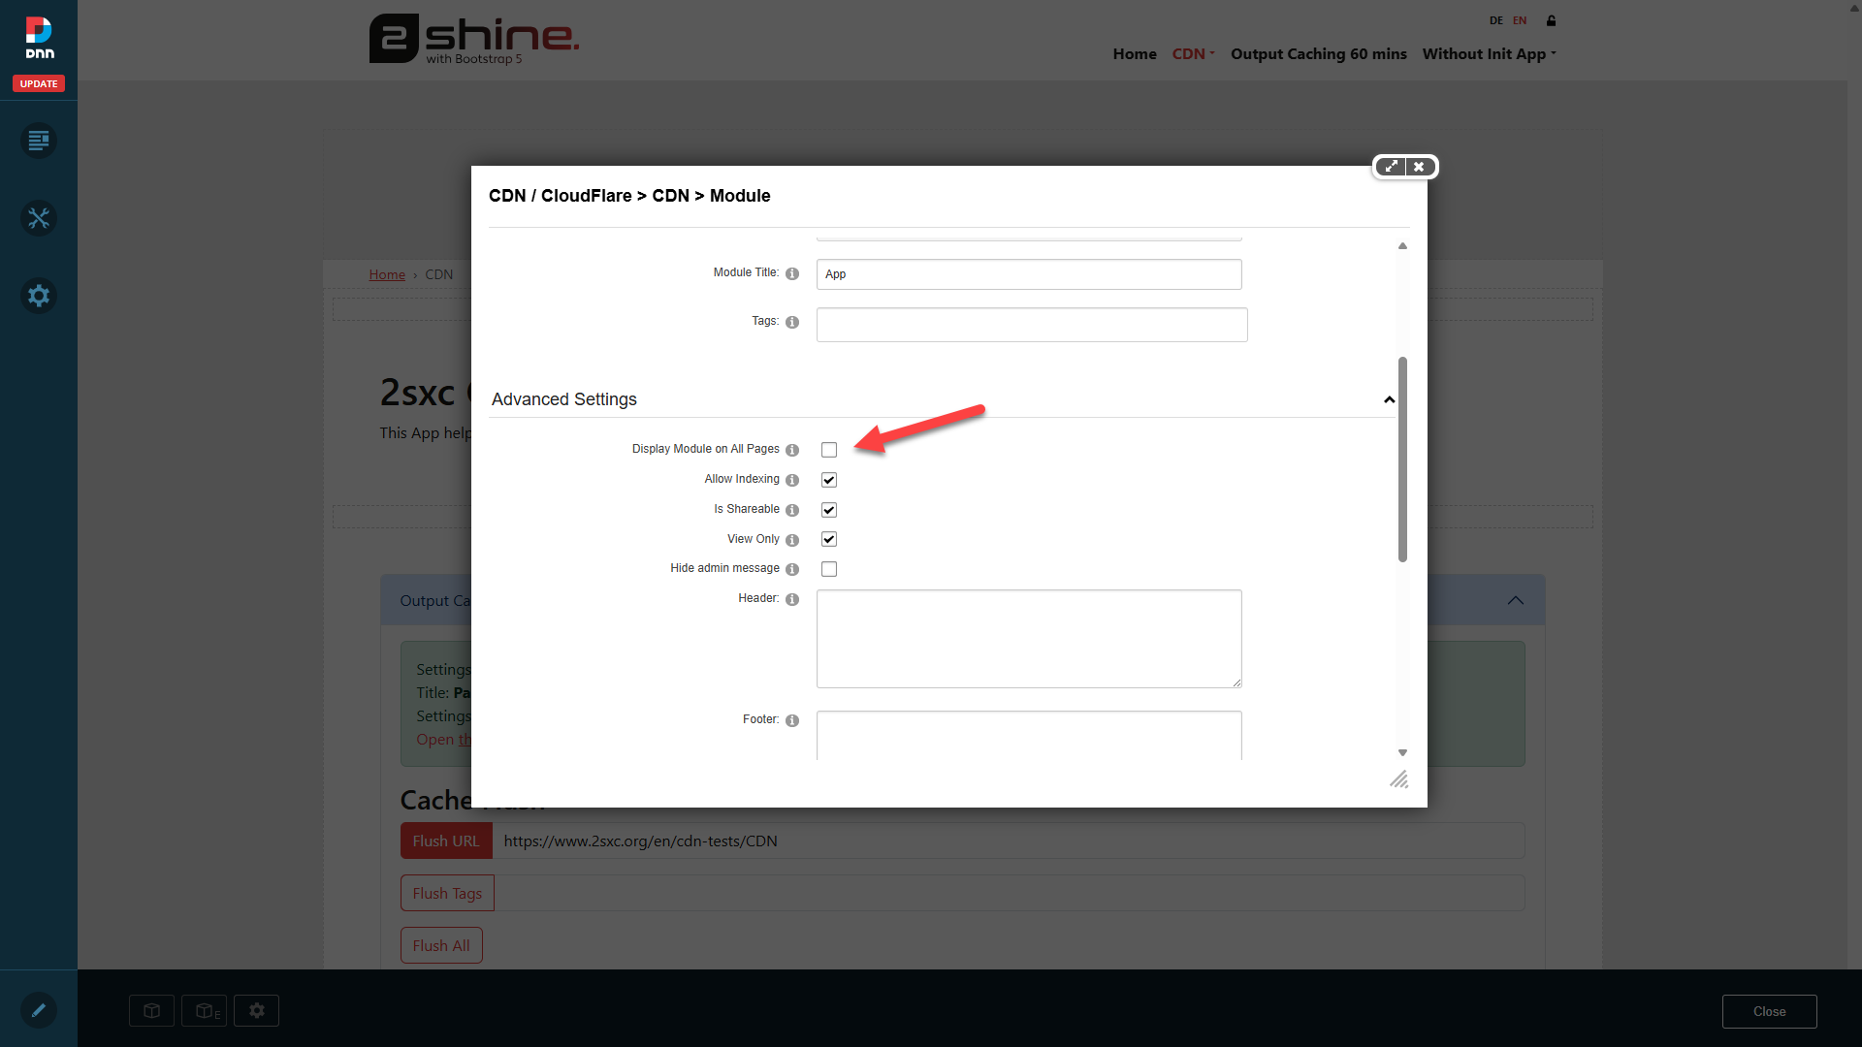Click the edit pencil icon in bottom-left corner
The width and height of the screenshot is (1862, 1047).
click(39, 1010)
